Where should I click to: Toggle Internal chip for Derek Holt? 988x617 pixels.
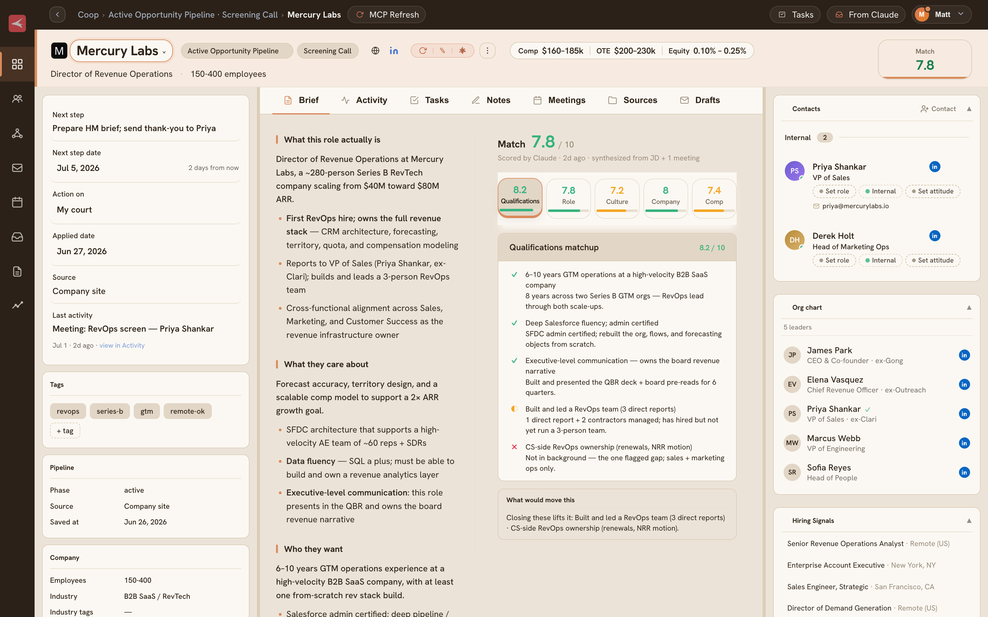click(881, 260)
